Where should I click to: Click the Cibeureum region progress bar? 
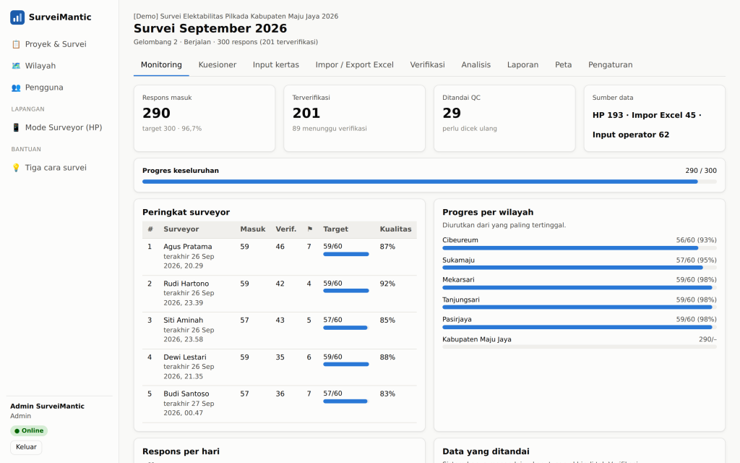[580, 248]
